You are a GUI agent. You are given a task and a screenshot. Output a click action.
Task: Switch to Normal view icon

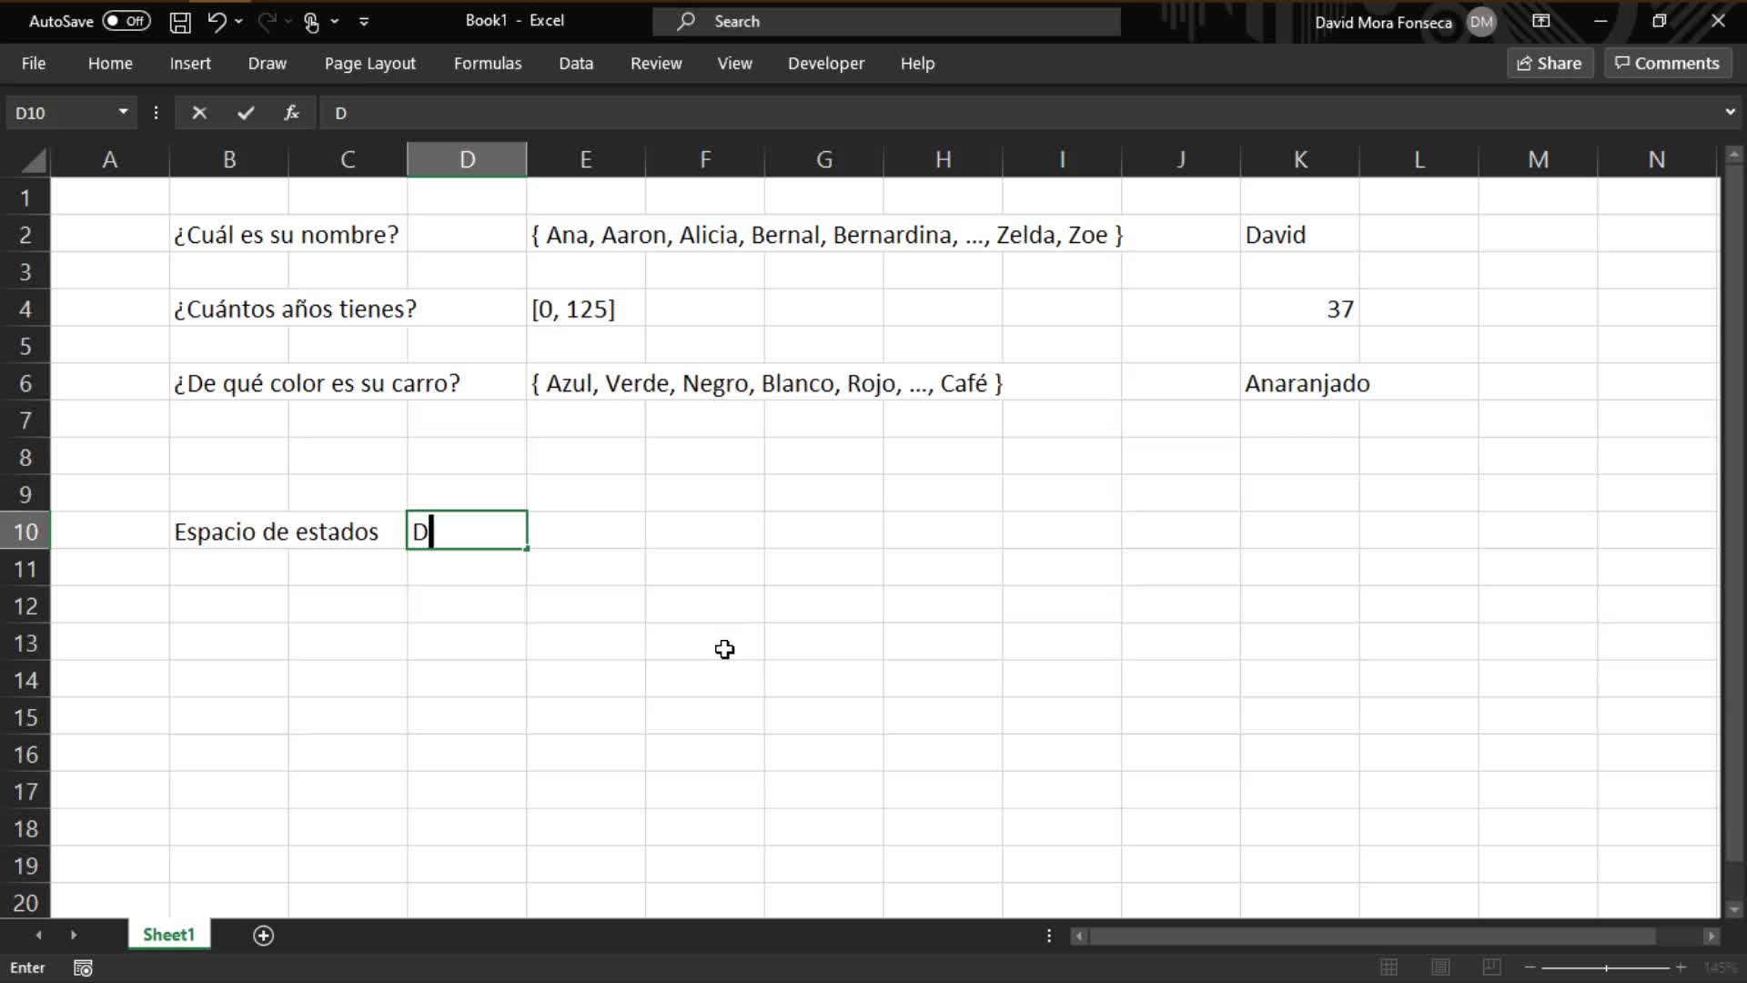coord(1389,968)
